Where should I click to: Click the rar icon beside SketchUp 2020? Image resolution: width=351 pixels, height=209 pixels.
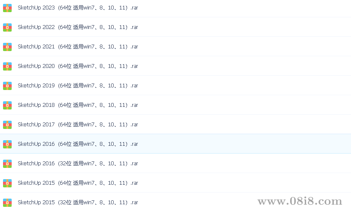coord(7,66)
